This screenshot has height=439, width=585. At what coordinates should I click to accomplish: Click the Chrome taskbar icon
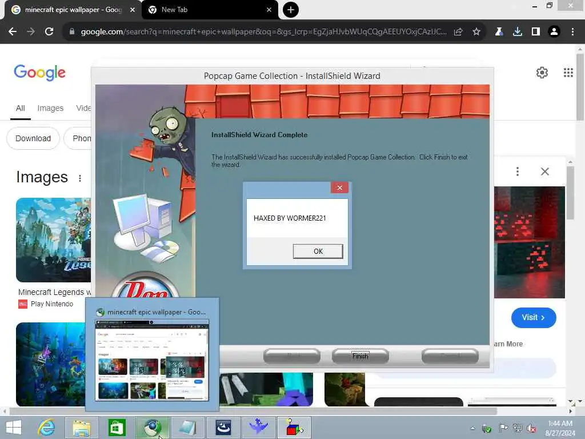pyautogui.click(x=152, y=428)
